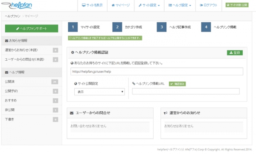Expand the サイト設定 dropdown menu
This screenshot has height=154, width=256.
click(x=149, y=5)
